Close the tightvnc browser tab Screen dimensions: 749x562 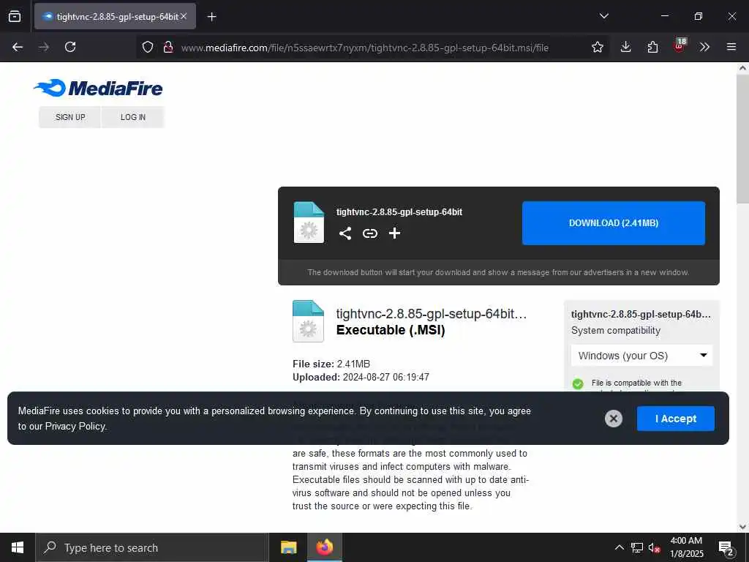[x=184, y=16]
